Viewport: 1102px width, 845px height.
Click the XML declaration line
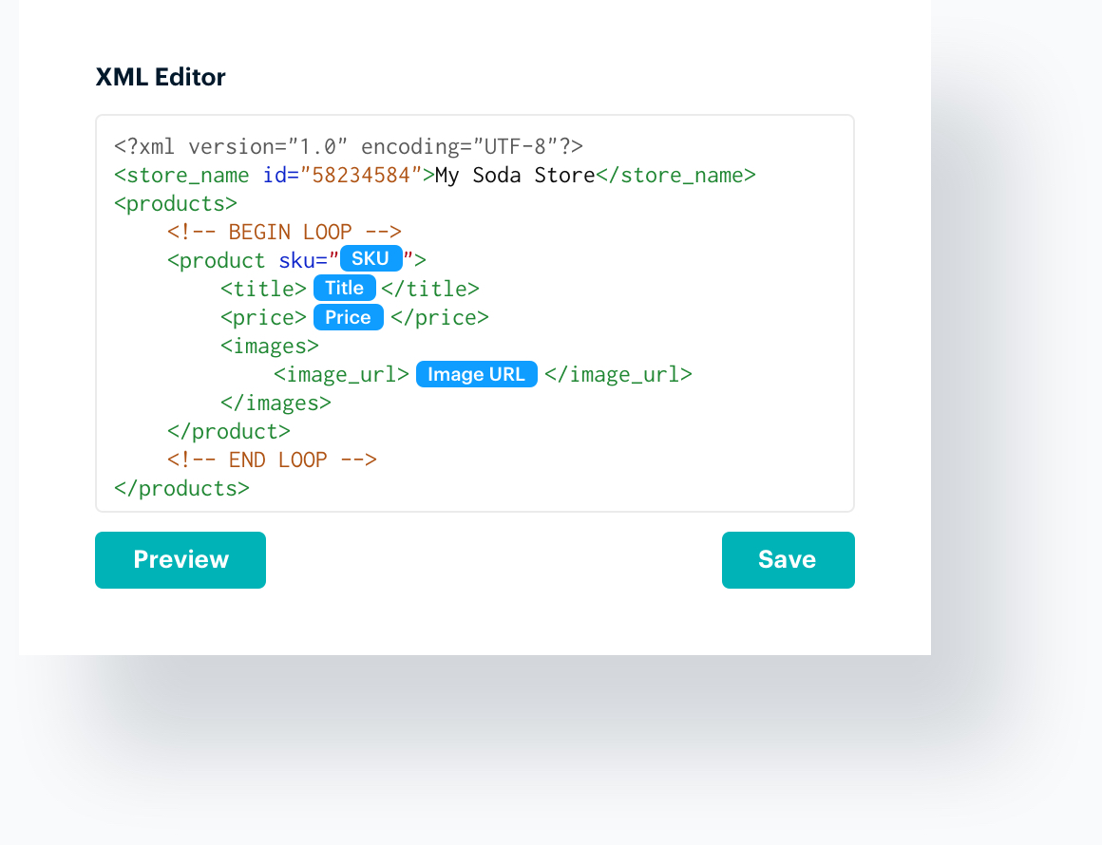[x=349, y=145]
